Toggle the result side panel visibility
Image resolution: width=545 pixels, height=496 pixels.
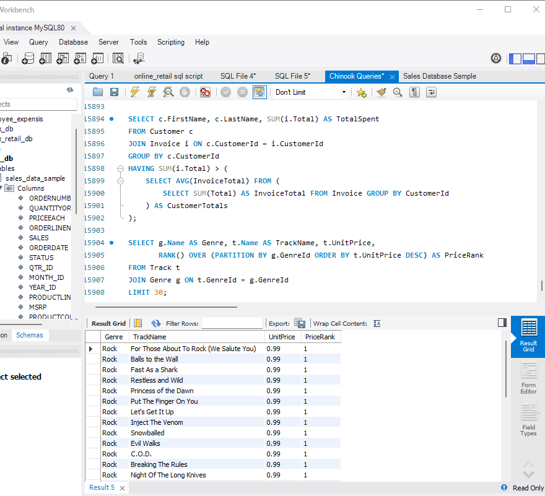(x=502, y=323)
